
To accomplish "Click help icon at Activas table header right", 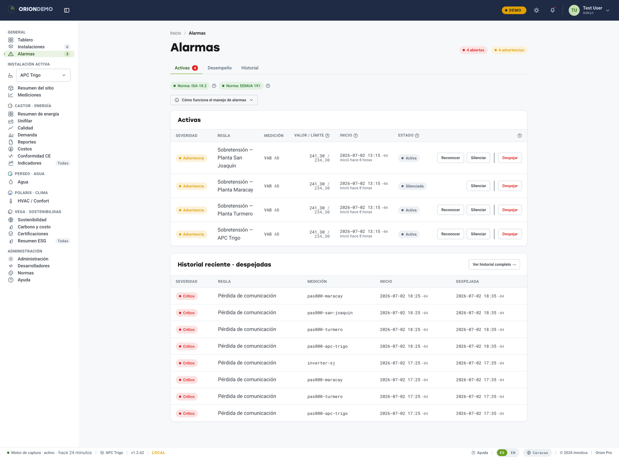I will [x=520, y=136].
